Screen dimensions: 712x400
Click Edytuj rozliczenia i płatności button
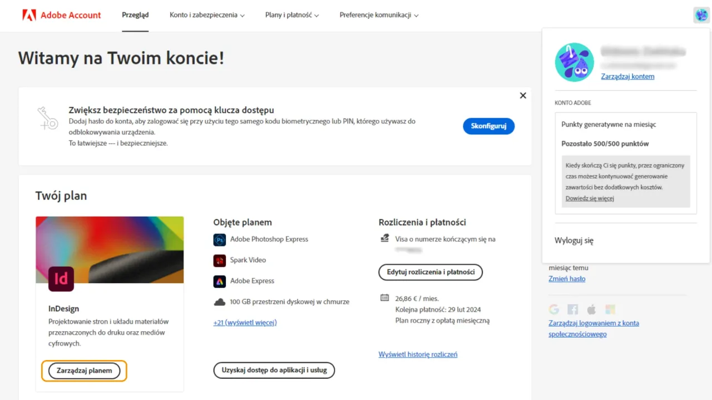[431, 272]
